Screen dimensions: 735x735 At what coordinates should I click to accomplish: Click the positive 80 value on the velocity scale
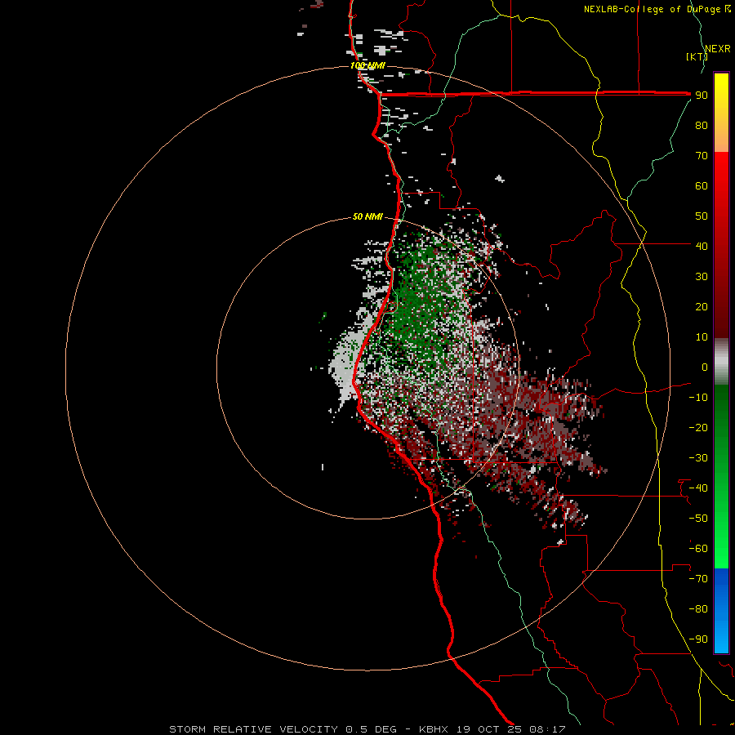[x=702, y=126]
